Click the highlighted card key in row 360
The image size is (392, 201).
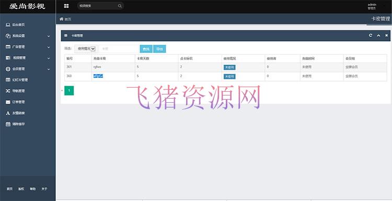coord(98,76)
